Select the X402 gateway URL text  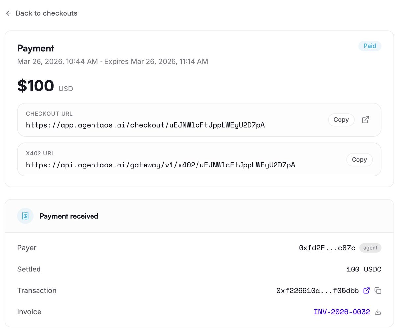tap(161, 165)
